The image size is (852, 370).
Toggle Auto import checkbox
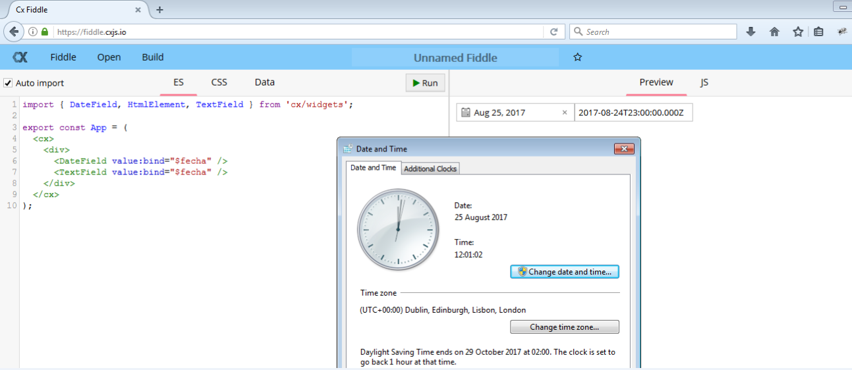pyautogui.click(x=8, y=83)
